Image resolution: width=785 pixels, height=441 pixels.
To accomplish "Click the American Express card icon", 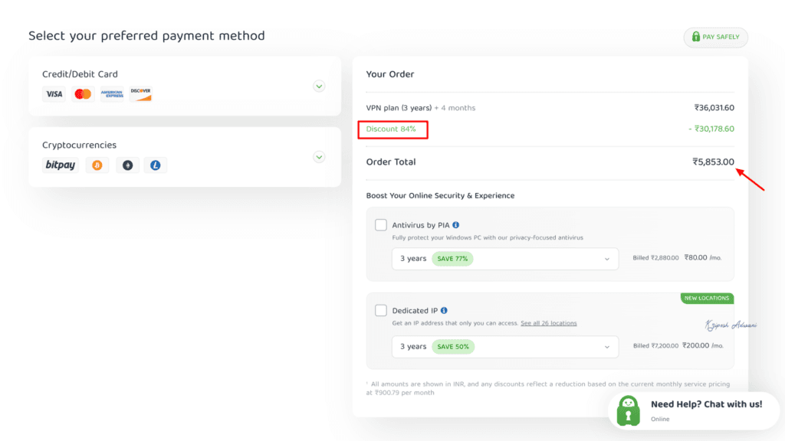I will click(112, 94).
